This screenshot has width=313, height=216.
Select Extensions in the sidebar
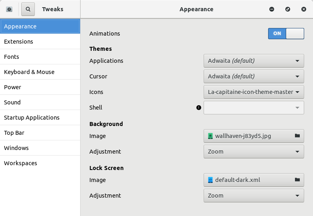coord(19,42)
